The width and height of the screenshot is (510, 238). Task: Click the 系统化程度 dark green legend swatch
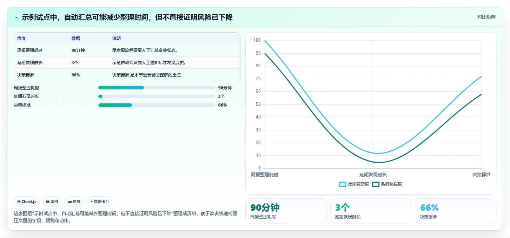coord(376,184)
